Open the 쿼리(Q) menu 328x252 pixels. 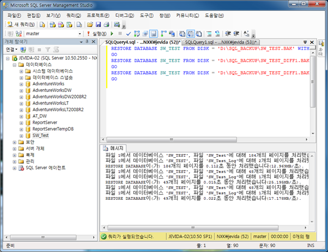74,15
